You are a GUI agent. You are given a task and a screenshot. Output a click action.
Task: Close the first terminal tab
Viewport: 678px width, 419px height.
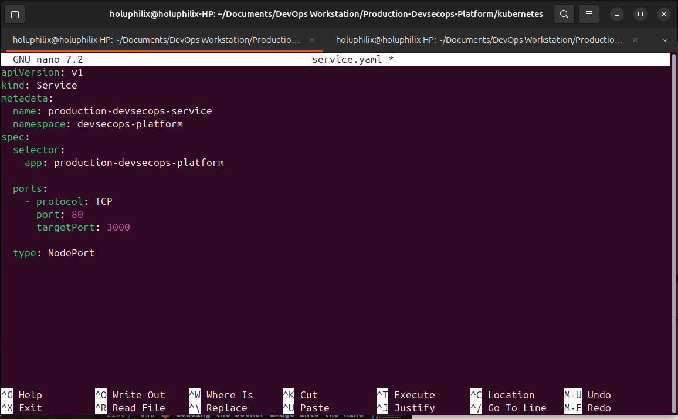(x=312, y=40)
